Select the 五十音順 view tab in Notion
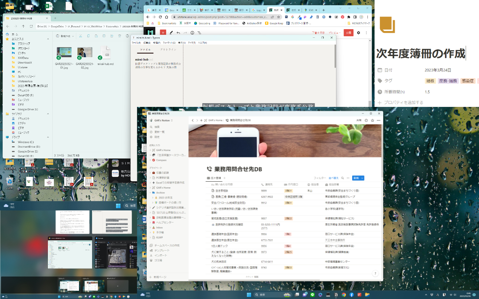This screenshot has width=479, height=299. pos(214,178)
